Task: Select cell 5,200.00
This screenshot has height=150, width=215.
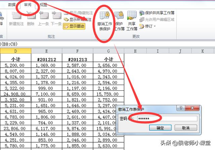Action: pyautogui.click(x=16, y=65)
